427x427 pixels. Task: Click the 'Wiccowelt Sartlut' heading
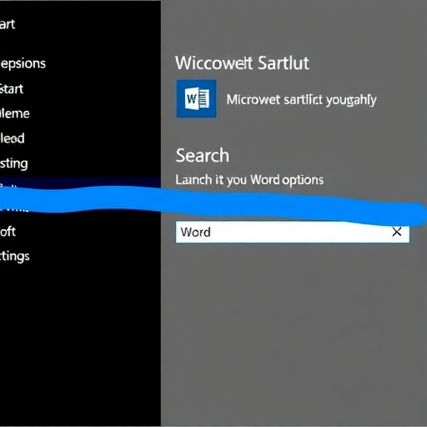pyautogui.click(x=242, y=63)
